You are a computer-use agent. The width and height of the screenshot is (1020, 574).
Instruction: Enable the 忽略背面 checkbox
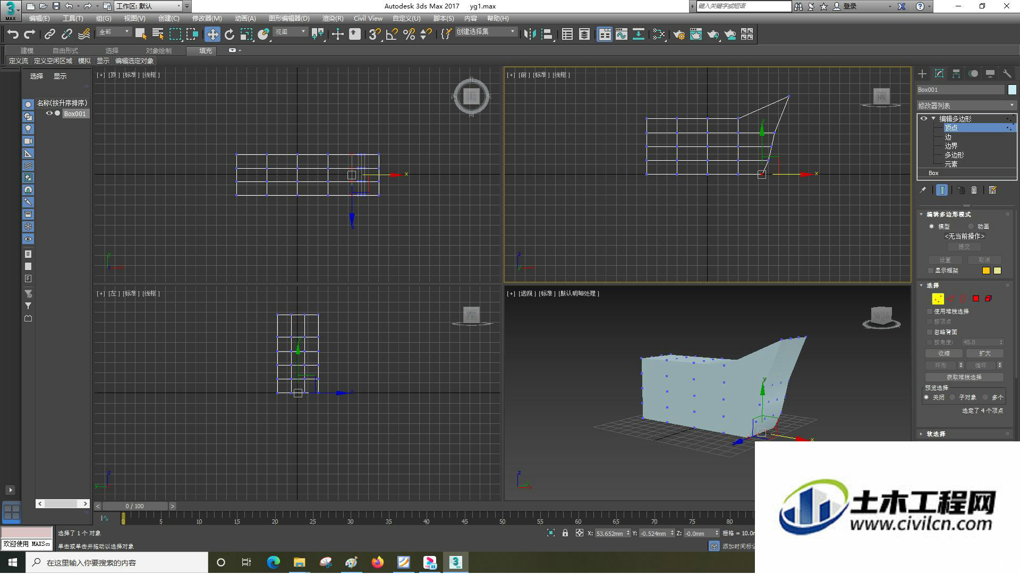[930, 332]
